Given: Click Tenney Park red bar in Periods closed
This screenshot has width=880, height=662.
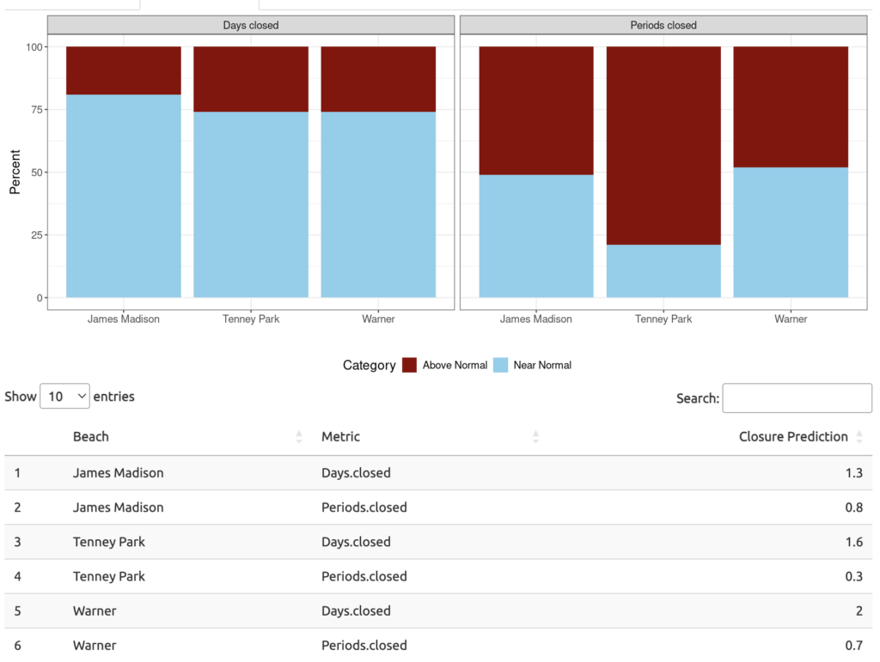Looking at the screenshot, I should point(663,144).
